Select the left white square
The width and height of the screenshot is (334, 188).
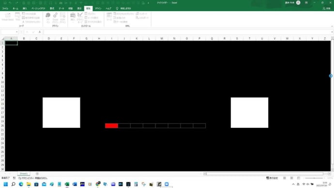pos(61,112)
